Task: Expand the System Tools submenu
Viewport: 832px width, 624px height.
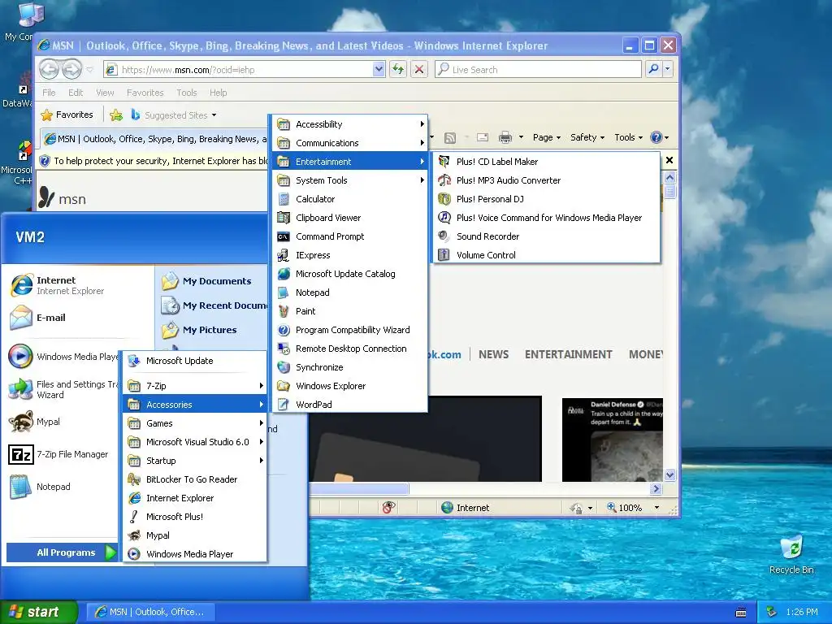Action: (350, 180)
